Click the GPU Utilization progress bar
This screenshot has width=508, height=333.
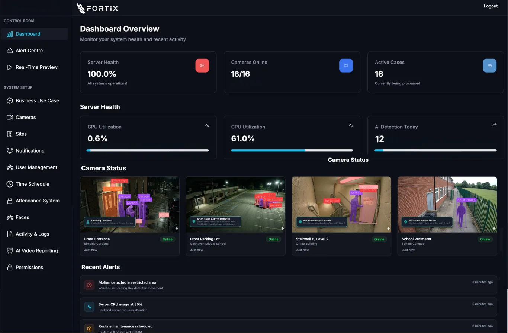[x=148, y=150]
